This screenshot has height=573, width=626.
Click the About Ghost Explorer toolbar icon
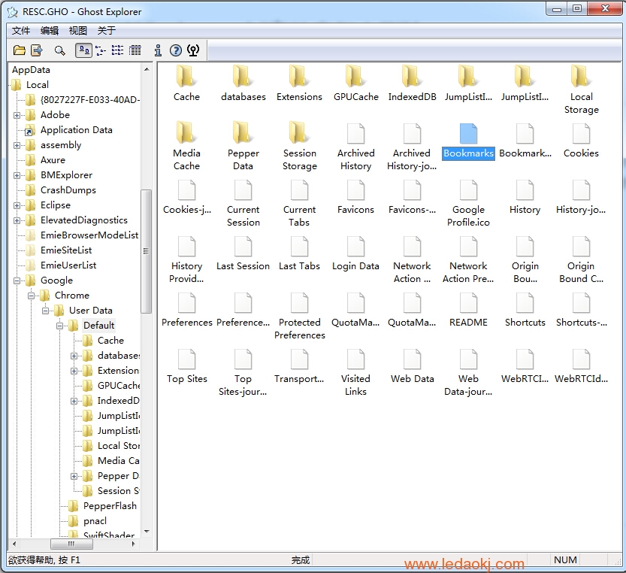click(x=193, y=50)
